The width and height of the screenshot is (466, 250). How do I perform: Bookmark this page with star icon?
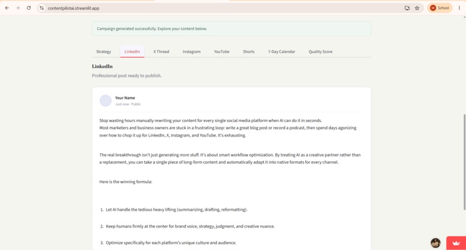[x=417, y=8]
